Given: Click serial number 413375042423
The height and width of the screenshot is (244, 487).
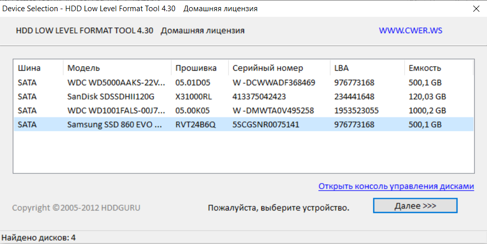Looking at the screenshot, I should coord(259,97).
